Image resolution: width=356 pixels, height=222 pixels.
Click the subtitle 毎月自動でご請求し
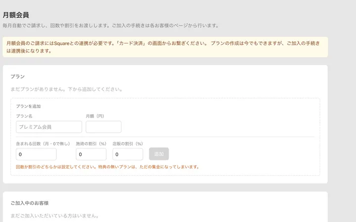pyautogui.click(x=111, y=26)
